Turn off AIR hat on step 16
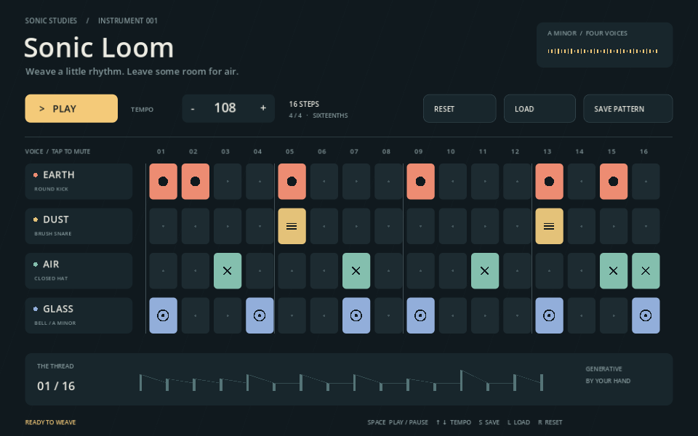The image size is (698, 436). click(x=646, y=271)
